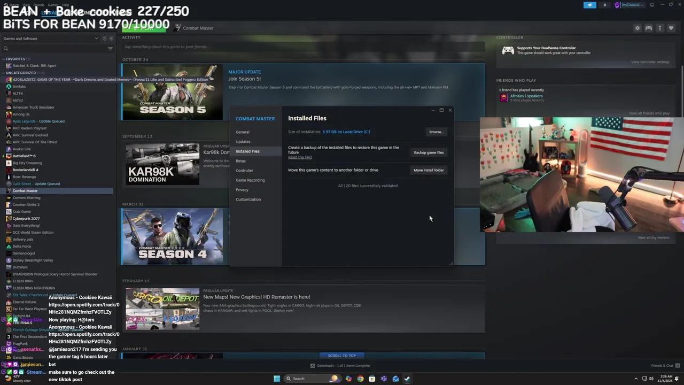Select Borderlands 4 in library
This screenshot has height=385, width=684.
tap(25, 170)
